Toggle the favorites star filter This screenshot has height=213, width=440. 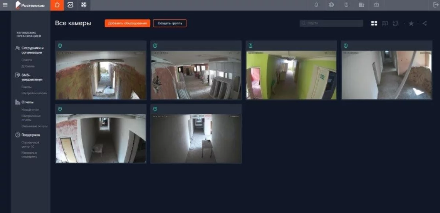click(411, 23)
